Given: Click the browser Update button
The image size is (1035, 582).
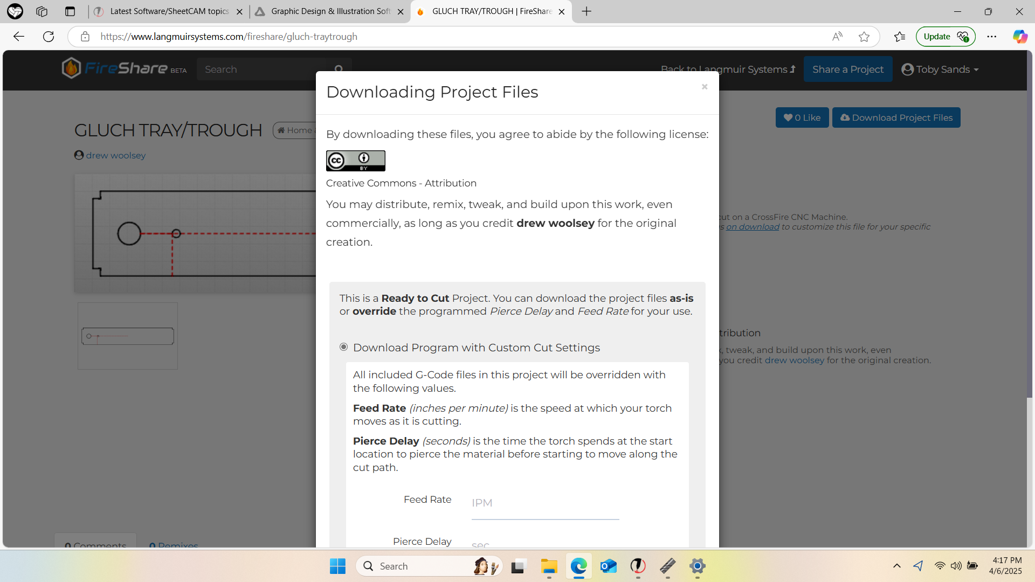Looking at the screenshot, I should pos(946,37).
